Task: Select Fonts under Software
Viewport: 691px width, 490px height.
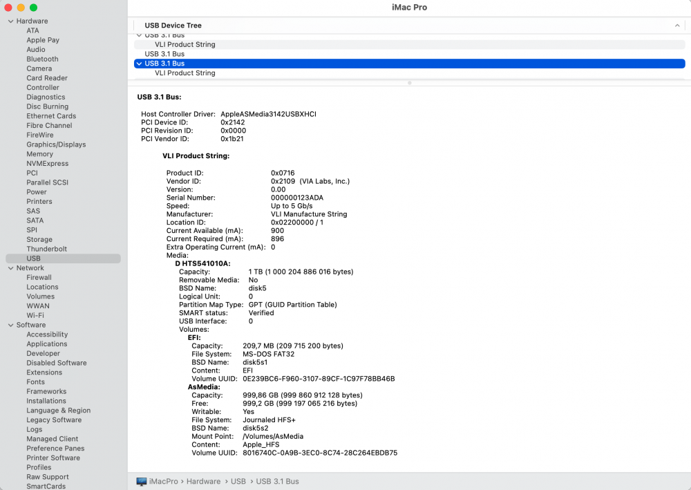Action: click(35, 382)
